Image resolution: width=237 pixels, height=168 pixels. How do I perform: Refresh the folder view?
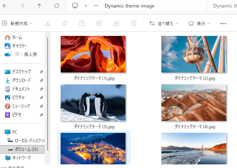(56, 6)
